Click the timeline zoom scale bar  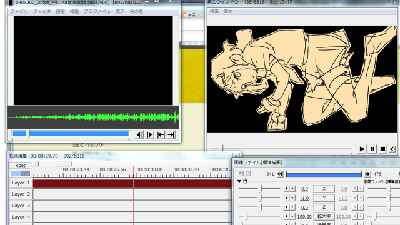(20, 174)
